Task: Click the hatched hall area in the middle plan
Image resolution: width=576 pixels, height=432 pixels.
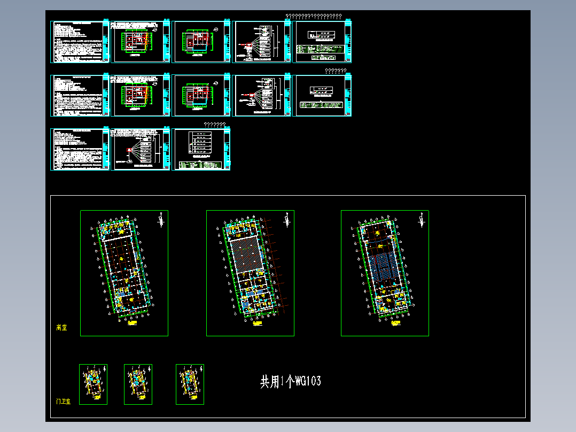Action: (x=246, y=254)
